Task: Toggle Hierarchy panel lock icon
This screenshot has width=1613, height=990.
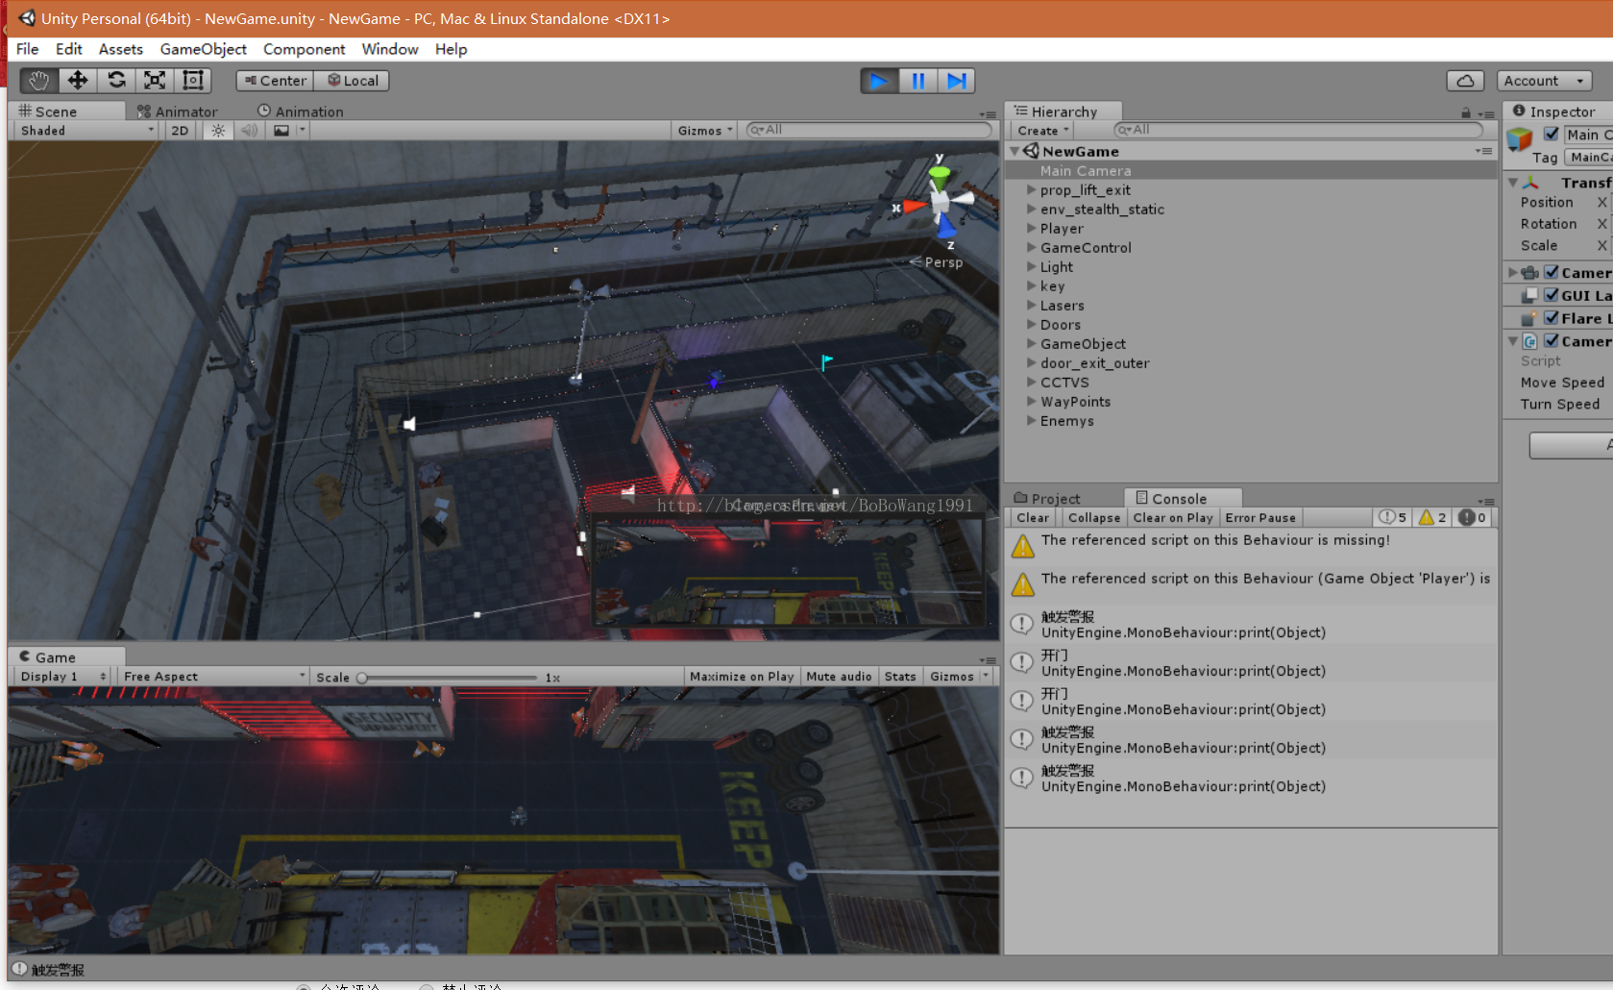Action: 1466,112
